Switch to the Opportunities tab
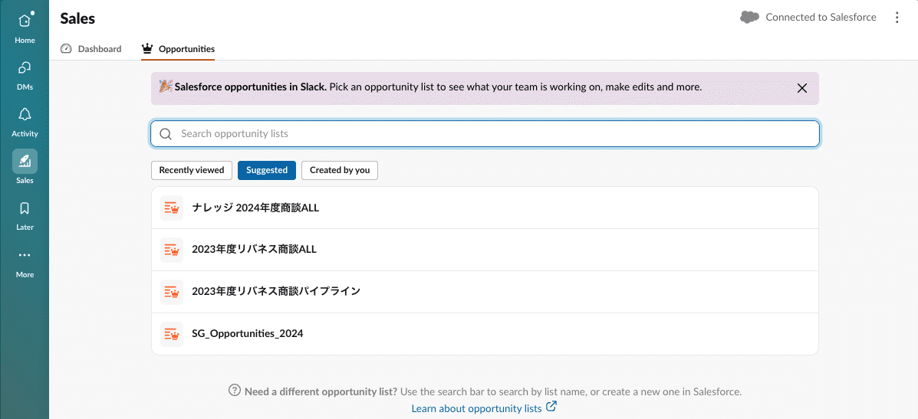918x419 pixels. click(178, 49)
